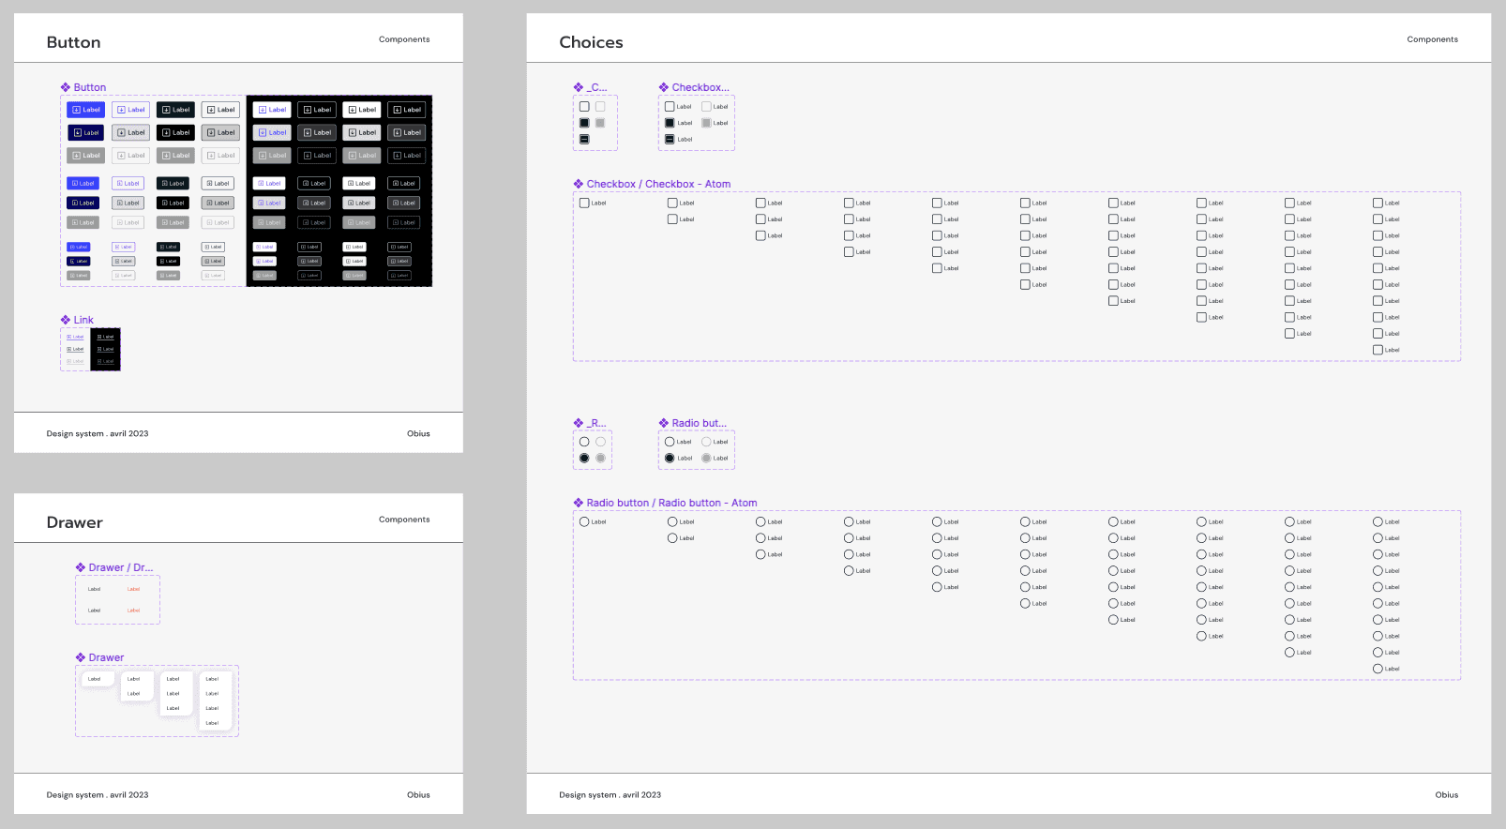1506x829 pixels.
Task: Click the indeterminate dash checkbox in the _C... set
Action: coord(584,139)
